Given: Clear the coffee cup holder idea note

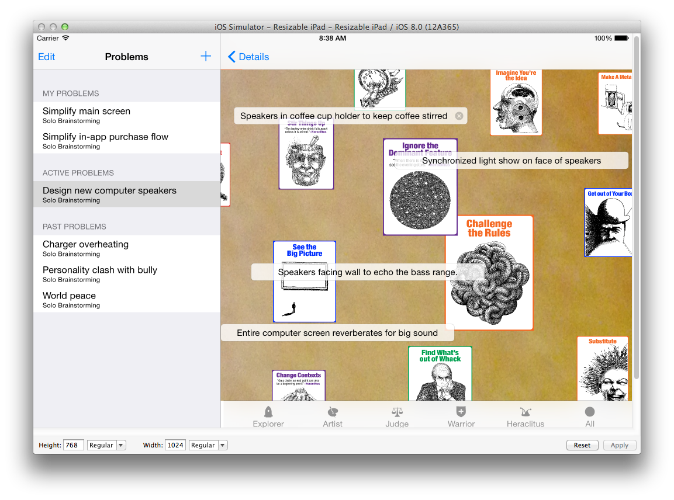Looking at the screenshot, I should click(459, 116).
